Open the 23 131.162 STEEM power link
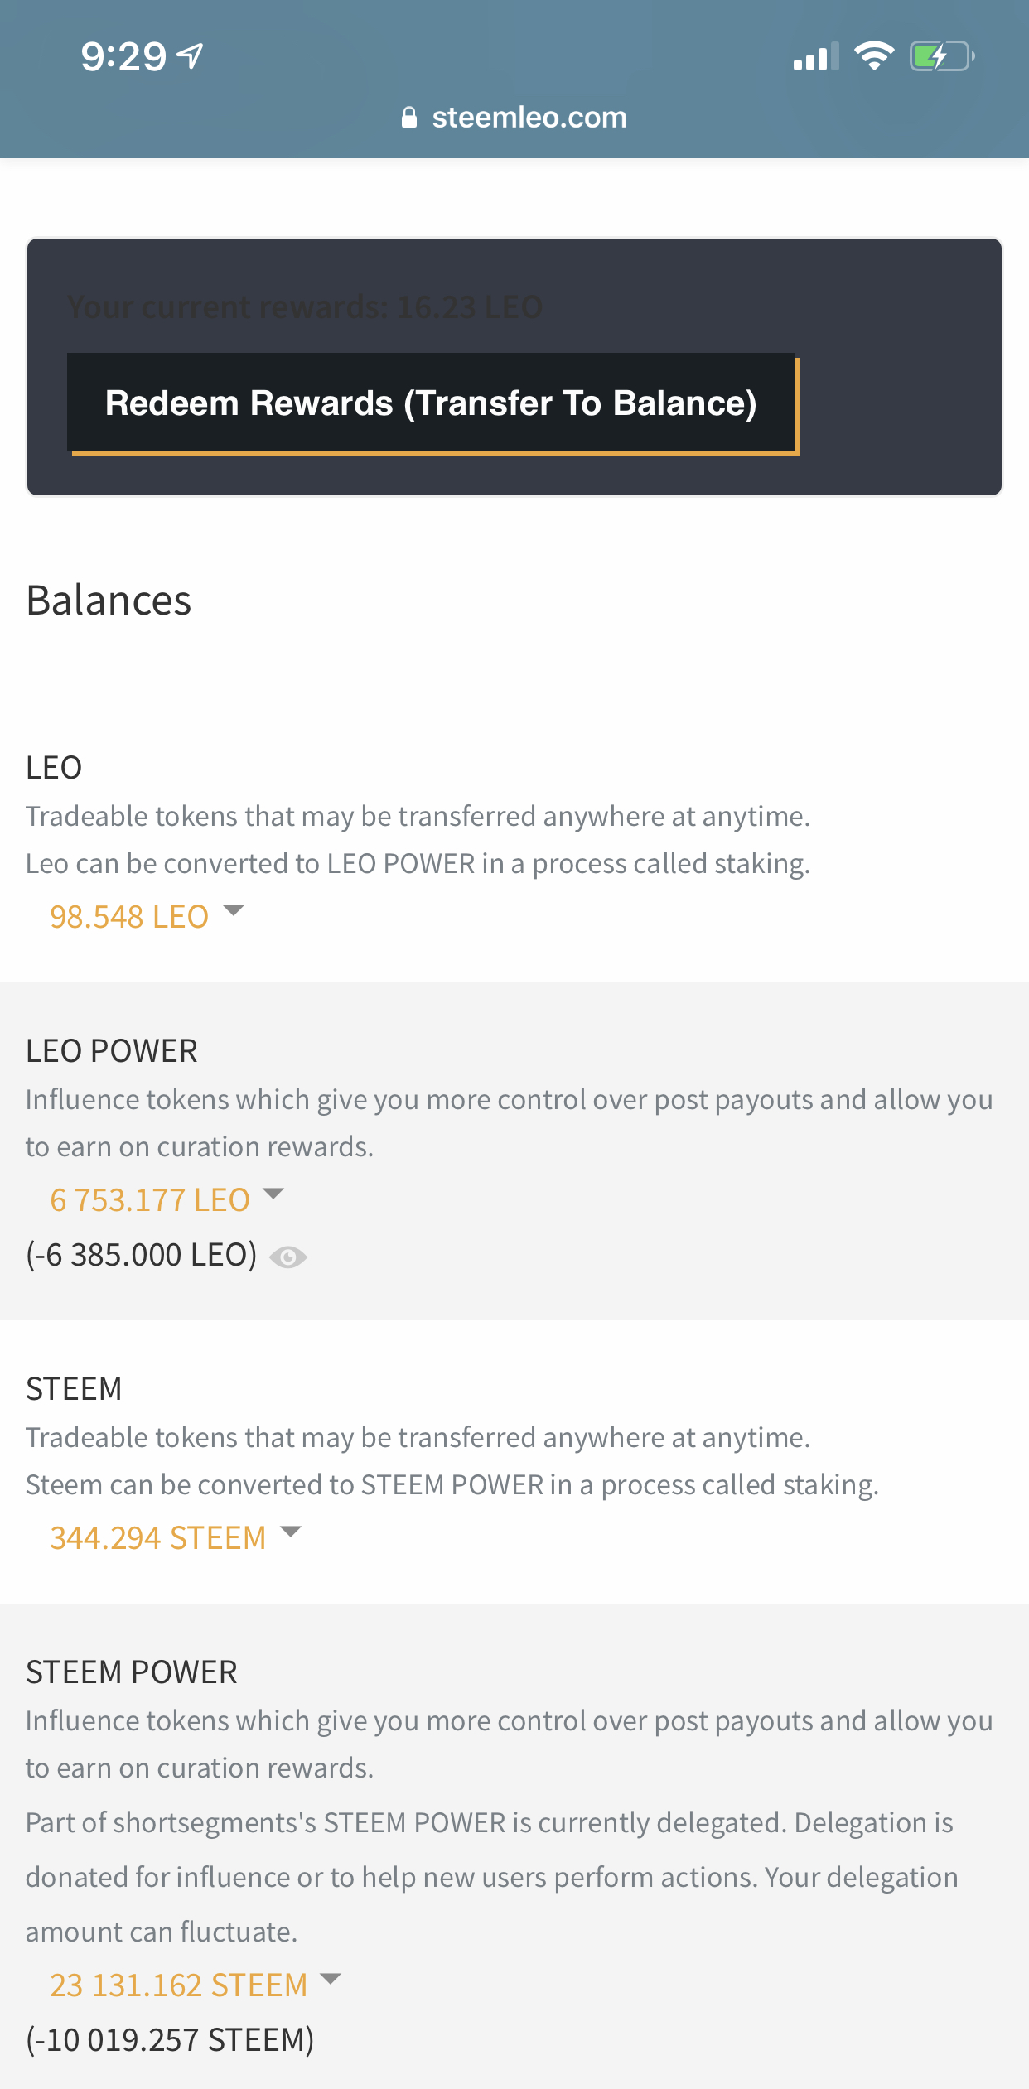The height and width of the screenshot is (2089, 1029). (x=179, y=1985)
